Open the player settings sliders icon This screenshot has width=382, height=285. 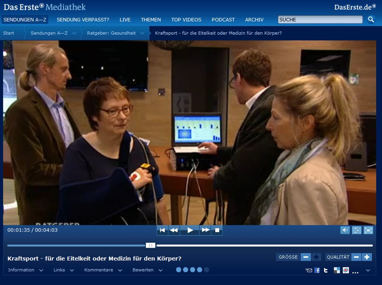pos(357,230)
